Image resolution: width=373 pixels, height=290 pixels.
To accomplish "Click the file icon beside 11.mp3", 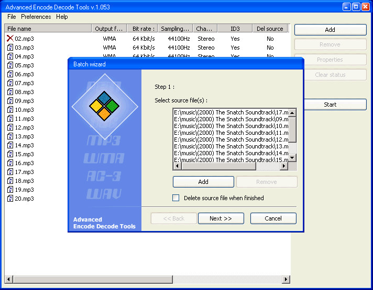I will point(10,119).
